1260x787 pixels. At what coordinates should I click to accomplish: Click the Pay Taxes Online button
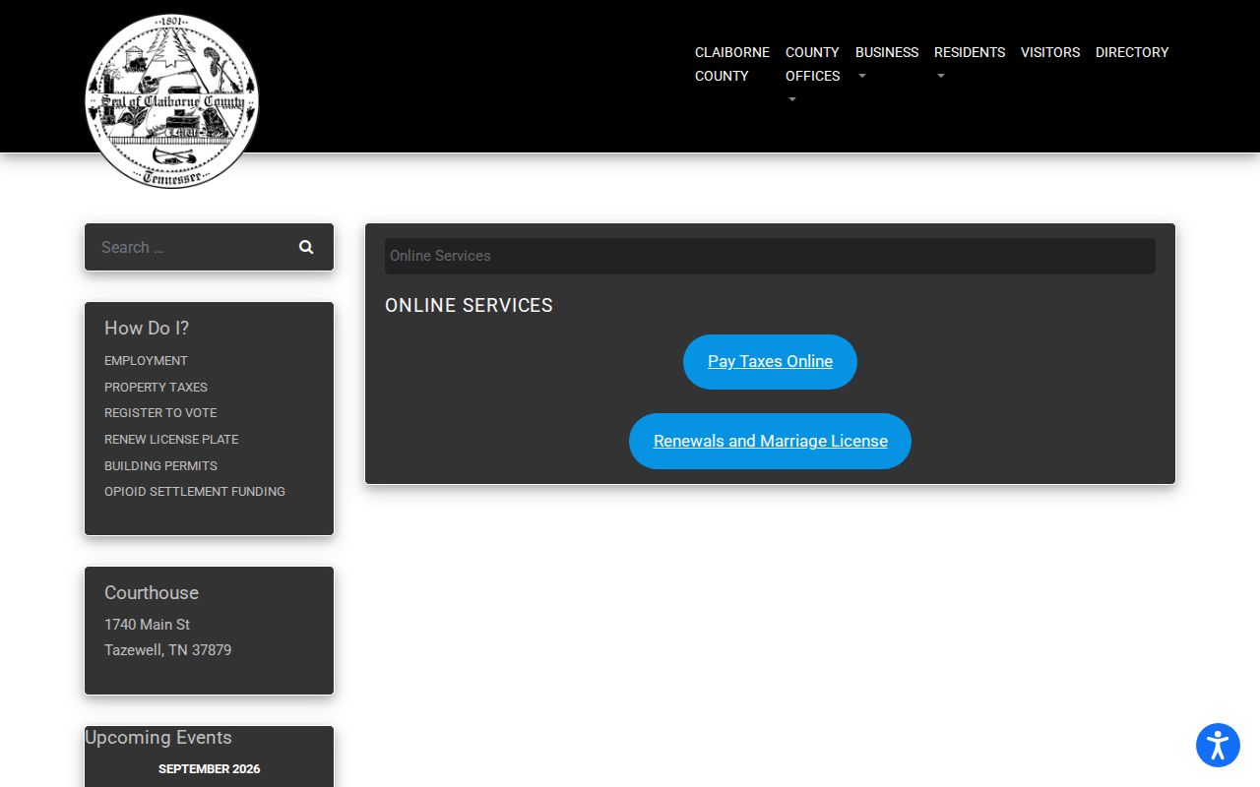coord(770,362)
